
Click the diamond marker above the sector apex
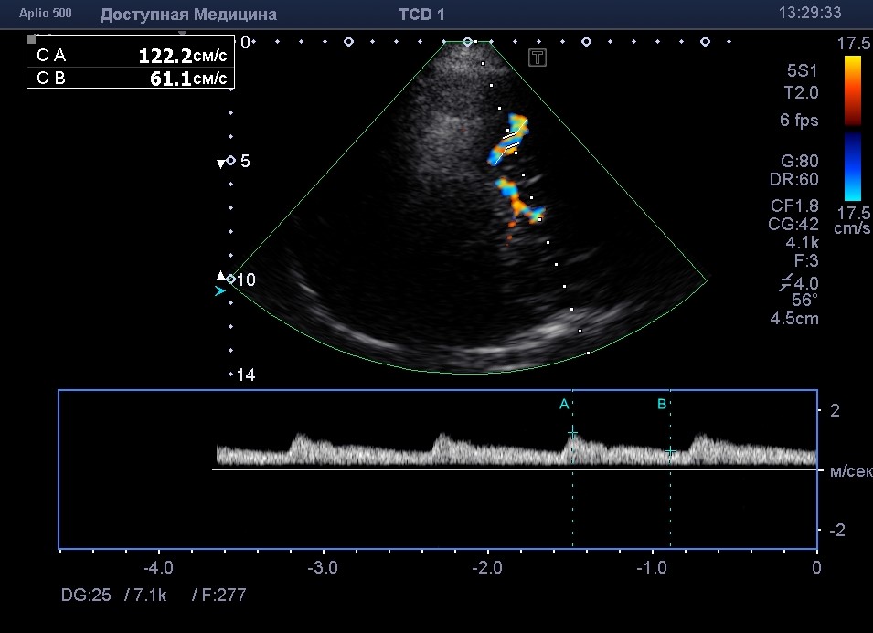coord(467,42)
